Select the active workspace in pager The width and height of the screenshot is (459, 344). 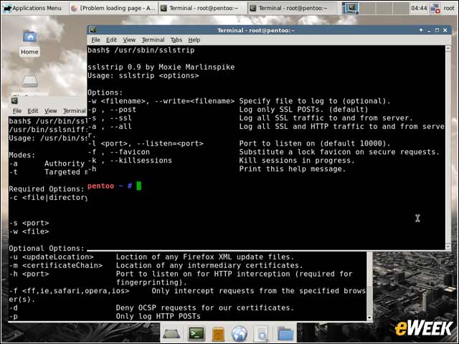[x=351, y=8]
